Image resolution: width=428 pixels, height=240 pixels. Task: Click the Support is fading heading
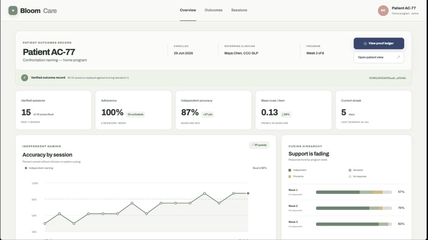point(309,154)
